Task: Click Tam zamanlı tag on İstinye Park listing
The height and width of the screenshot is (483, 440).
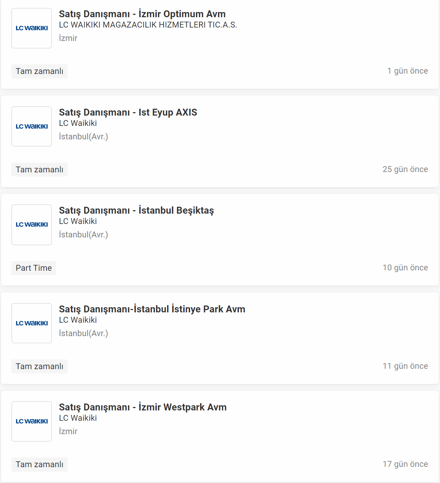Action: pos(40,366)
